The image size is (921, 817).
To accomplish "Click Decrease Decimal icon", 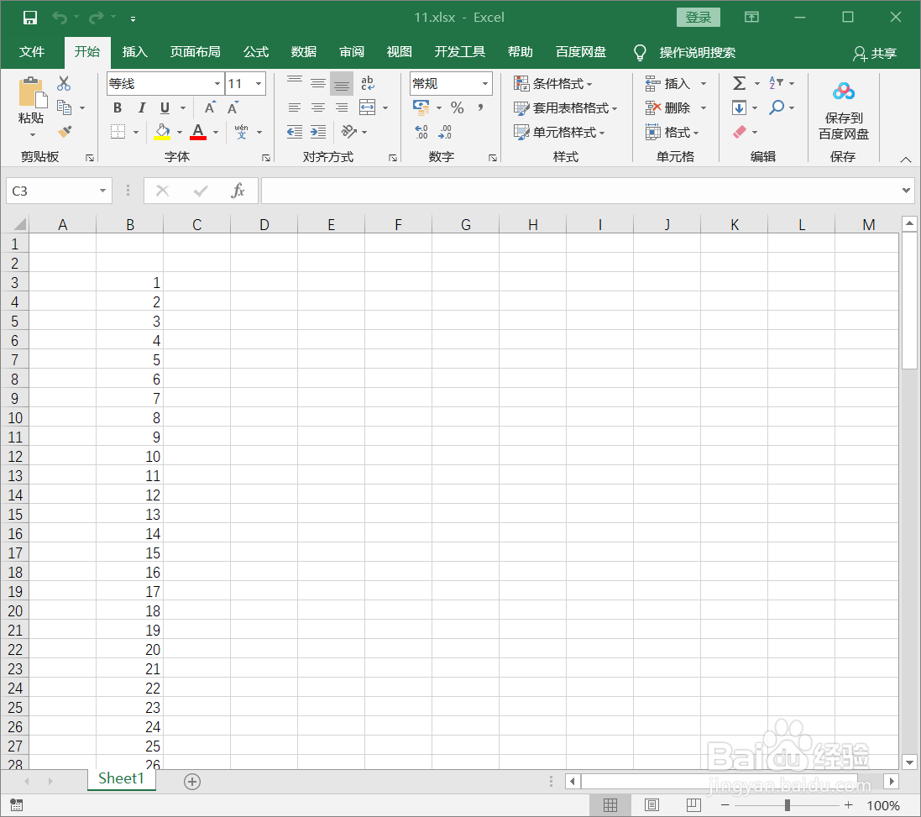I will point(445,132).
